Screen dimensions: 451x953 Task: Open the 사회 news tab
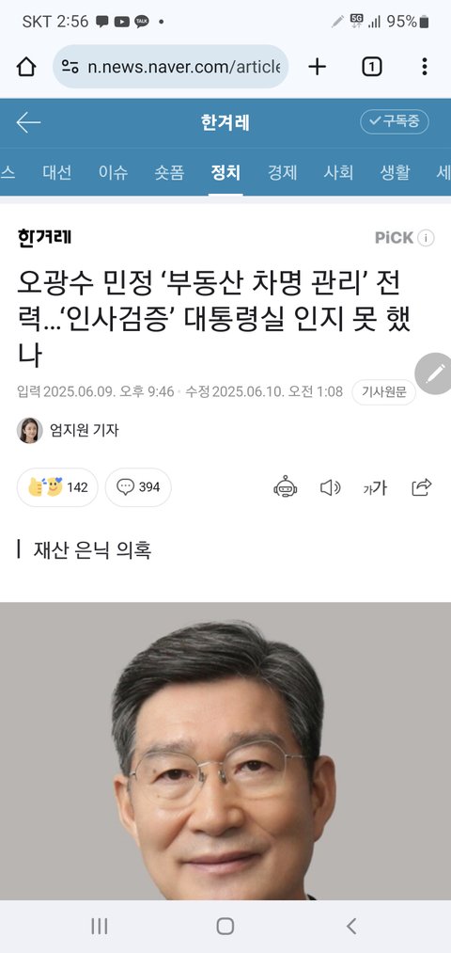(338, 172)
